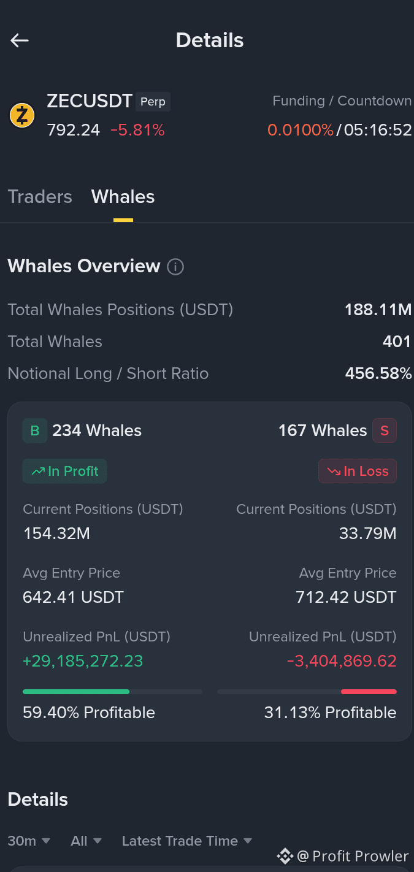Tap the In Loss trend badge
The image size is (414, 872).
358,471
